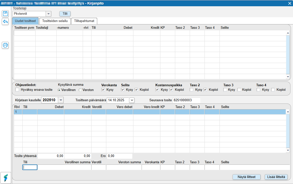293x184 pixels.
Task: Toggle Selite Kopioi checkbox
Action: pos(136,90)
